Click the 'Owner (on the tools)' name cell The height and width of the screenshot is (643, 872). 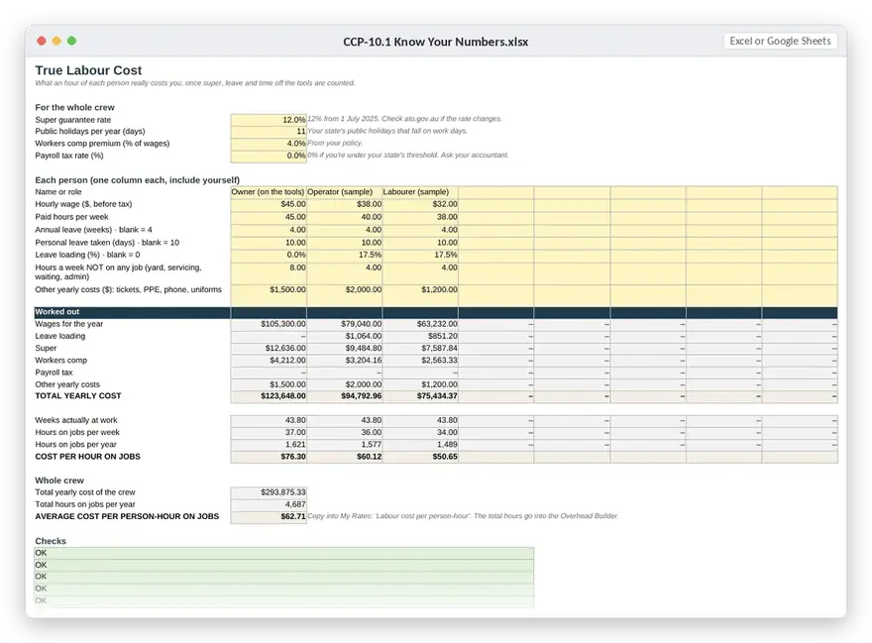[269, 192]
